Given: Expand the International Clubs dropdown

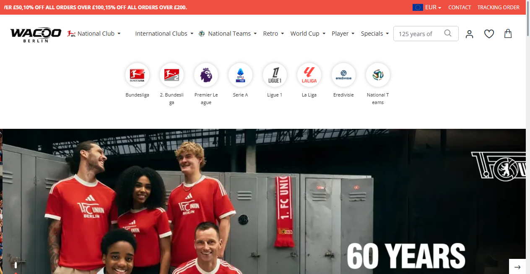Looking at the screenshot, I should coord(164,34).
